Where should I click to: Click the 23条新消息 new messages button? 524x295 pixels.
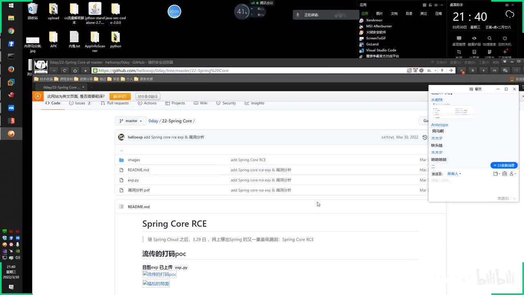click(x=504, y=166)
